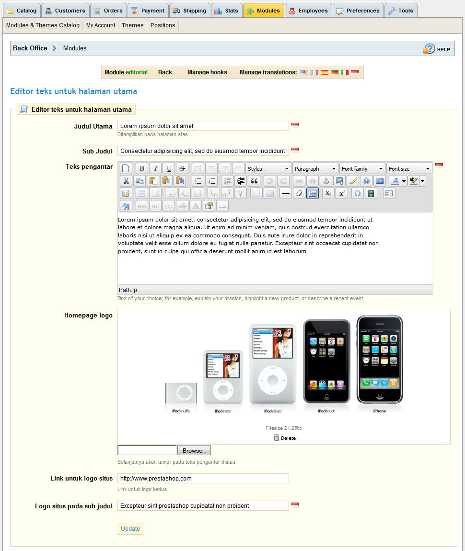Click Paste as plain text icon

(x=166, y=181)
